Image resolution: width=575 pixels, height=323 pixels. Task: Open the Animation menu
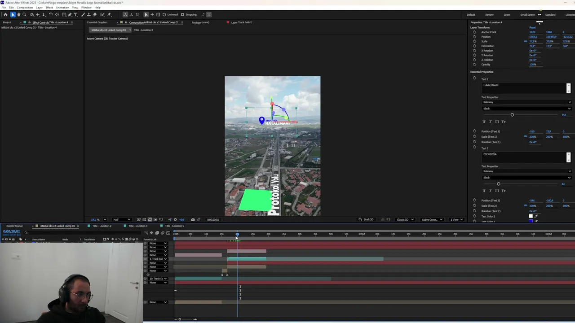(62, 8)
